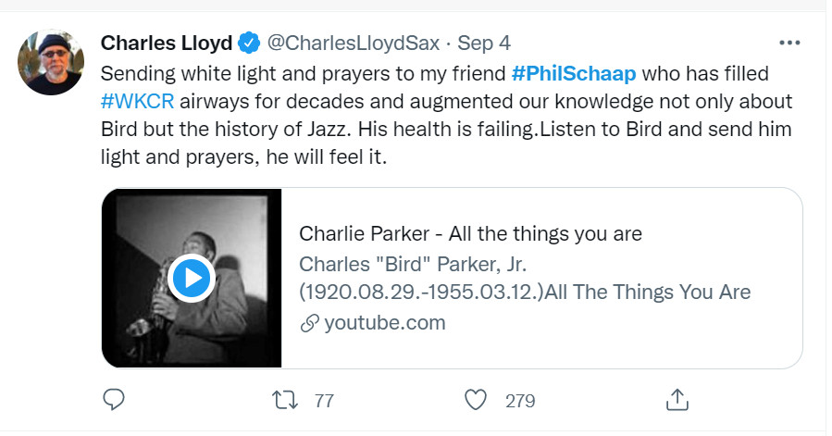Open the @CharlesLloydSax handle link
The image size is (832, 436).
click(353, 43)
